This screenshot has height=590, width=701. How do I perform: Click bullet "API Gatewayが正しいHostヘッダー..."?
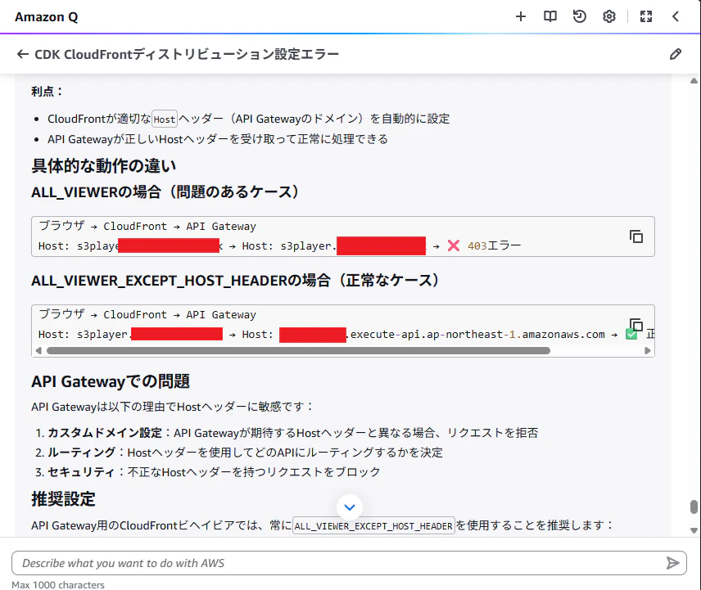[218, 139]
